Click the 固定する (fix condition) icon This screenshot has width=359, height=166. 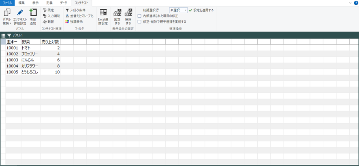pyautogui.click(x=117, y=13)
